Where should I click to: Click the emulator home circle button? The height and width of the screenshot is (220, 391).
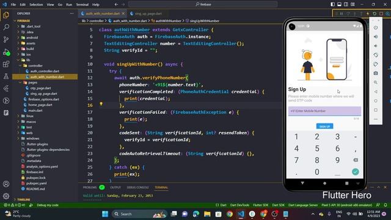click(x=376, y=101)
